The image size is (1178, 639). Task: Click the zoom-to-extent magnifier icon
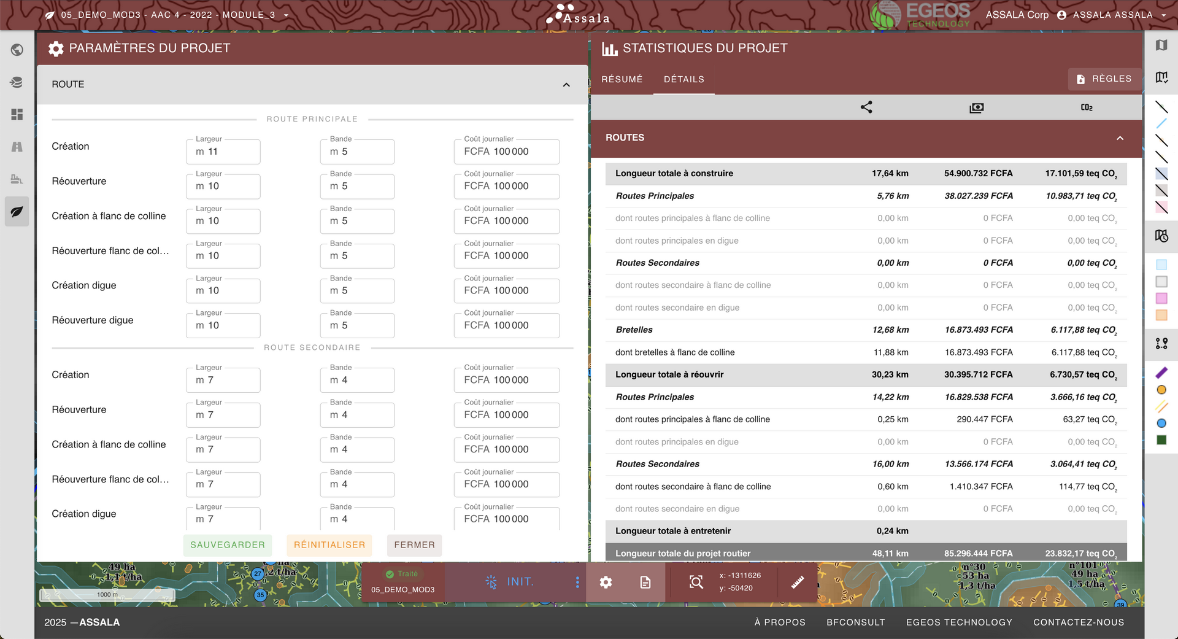point(696,582)
